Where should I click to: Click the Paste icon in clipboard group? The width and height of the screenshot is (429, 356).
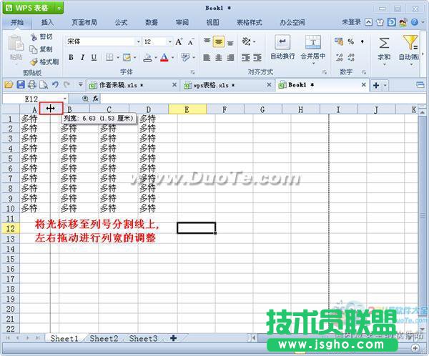tap(15, 44)
